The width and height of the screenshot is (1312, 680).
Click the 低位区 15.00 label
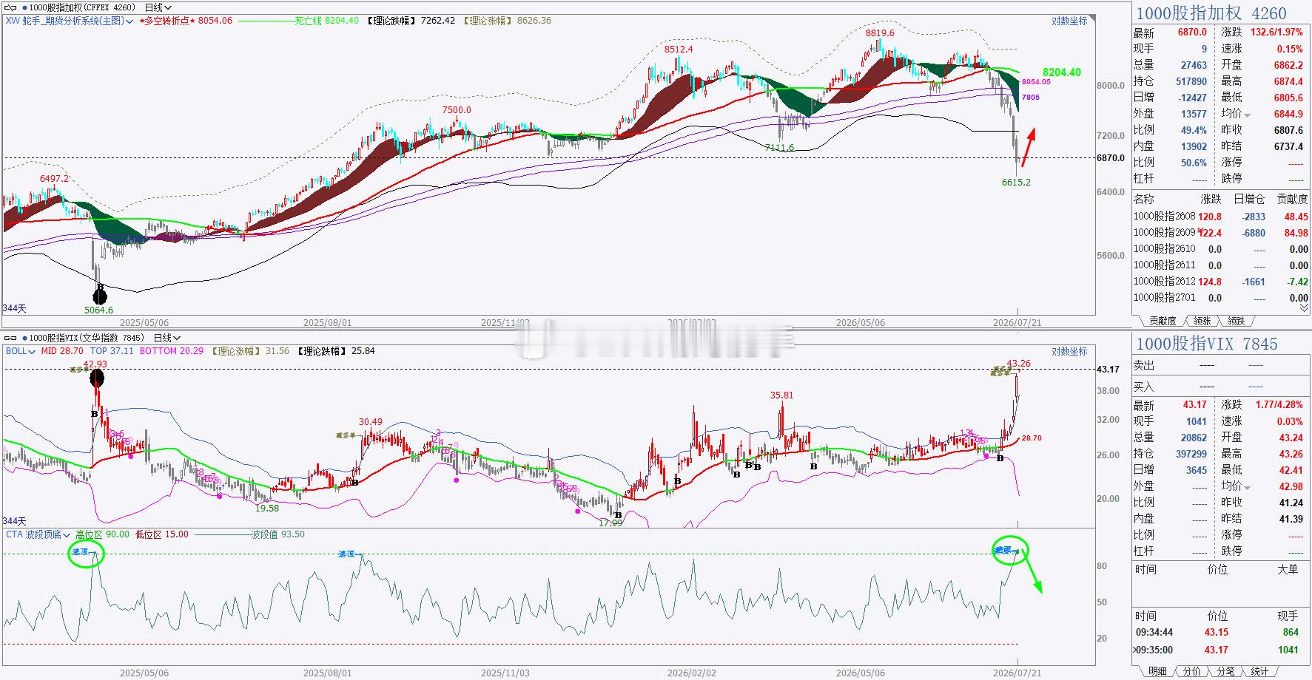(162, 535)
